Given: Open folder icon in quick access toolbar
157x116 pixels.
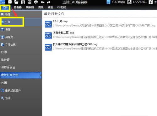Looking at the screenshot, I should 16,2.
